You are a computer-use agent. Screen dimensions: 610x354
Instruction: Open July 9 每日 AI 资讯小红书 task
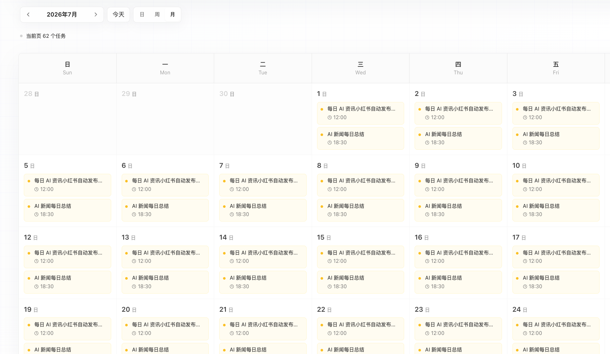458,185
